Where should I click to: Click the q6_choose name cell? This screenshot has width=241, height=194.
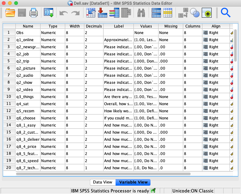[28, 118]
